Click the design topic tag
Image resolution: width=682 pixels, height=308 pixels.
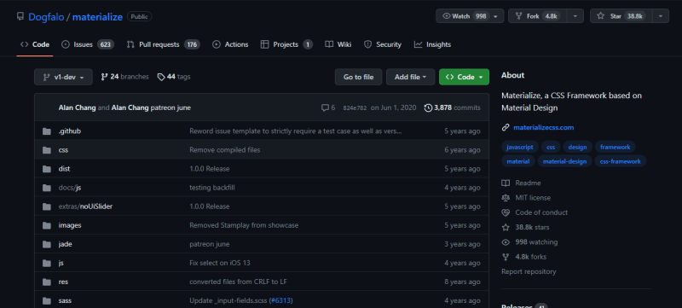coord(578,147)
